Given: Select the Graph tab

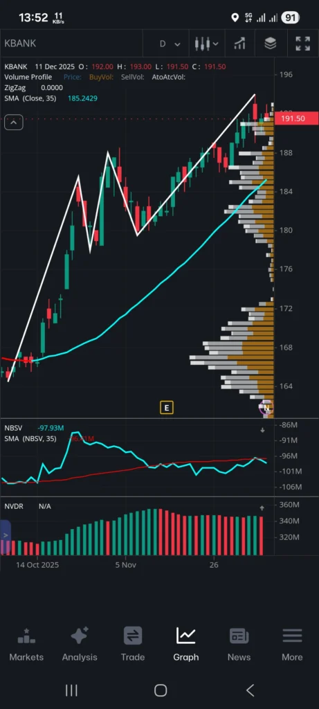Looking at the screenshot, I should [185, 645].
